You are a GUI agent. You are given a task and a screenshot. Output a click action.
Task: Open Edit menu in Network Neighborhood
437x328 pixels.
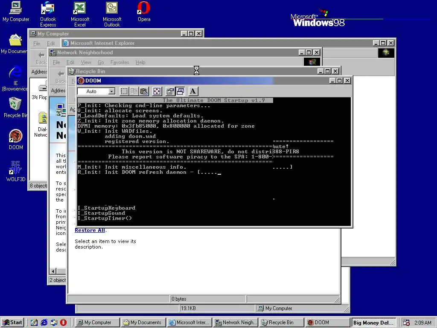click(70, 62)
